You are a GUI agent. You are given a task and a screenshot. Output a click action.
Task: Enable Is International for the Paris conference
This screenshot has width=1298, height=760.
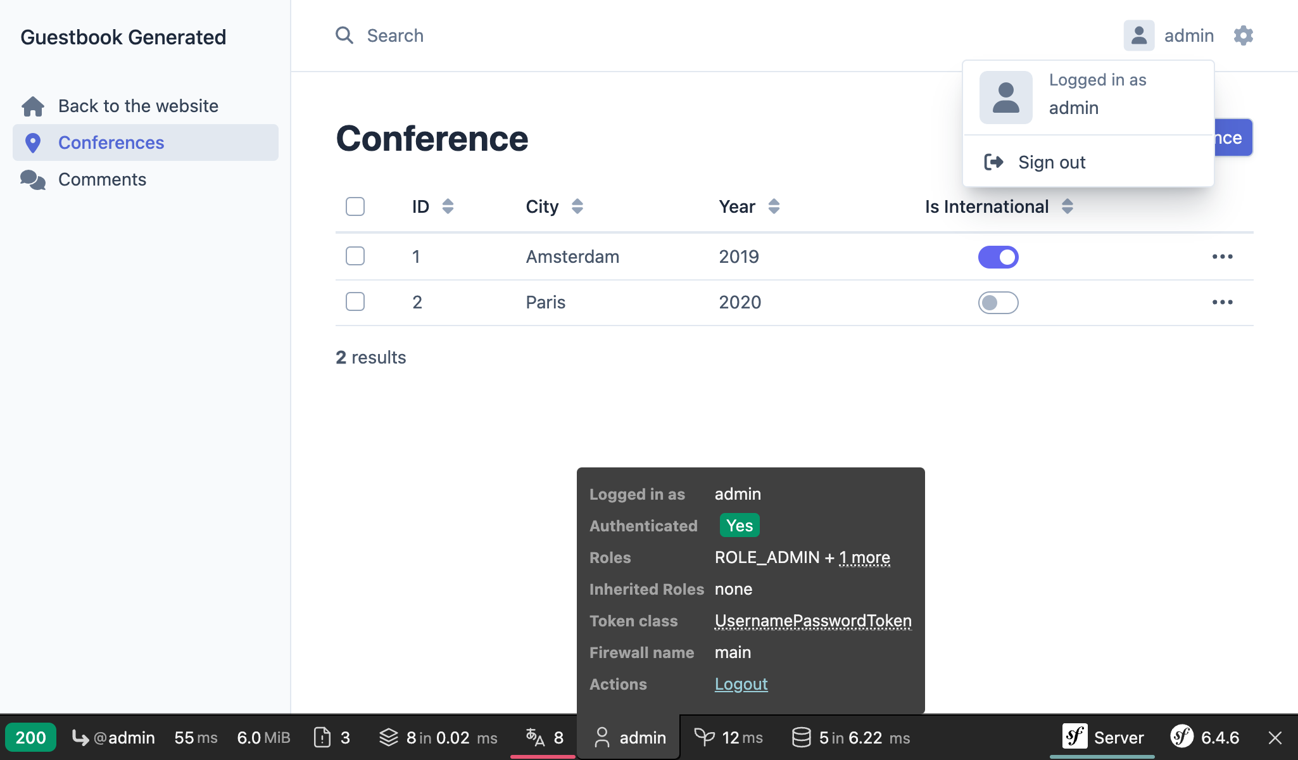998,303
